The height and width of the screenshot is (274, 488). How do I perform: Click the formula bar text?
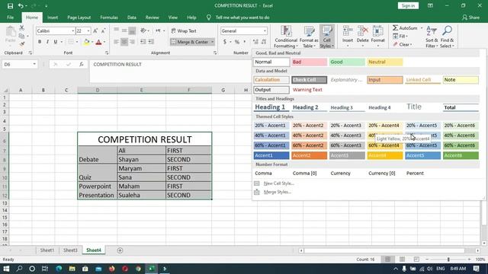click(117, 64)
